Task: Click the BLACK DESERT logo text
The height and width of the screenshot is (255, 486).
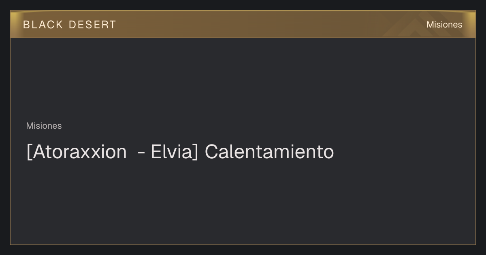Action: [70, 25]
